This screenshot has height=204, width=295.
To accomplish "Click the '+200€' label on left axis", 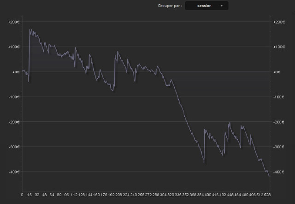I will pos(14,22).
